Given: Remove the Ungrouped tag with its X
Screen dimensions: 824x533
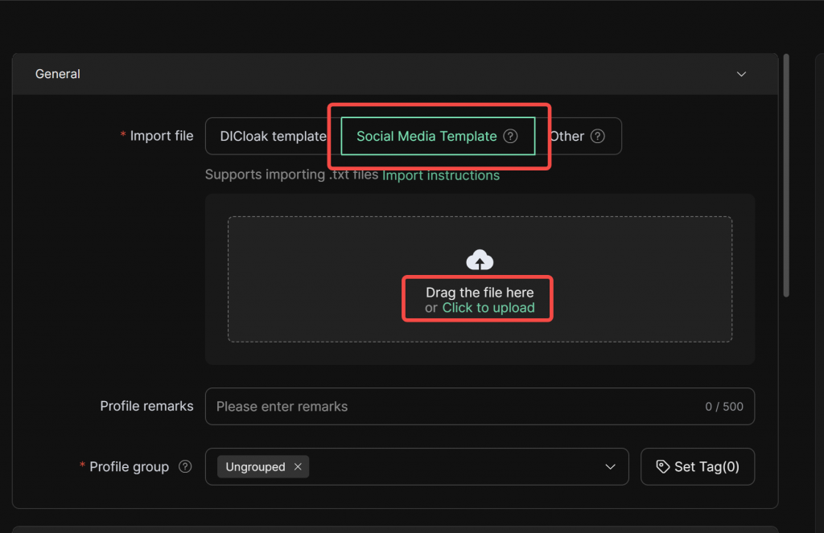Looking at the screenshot, I should 298,467.
